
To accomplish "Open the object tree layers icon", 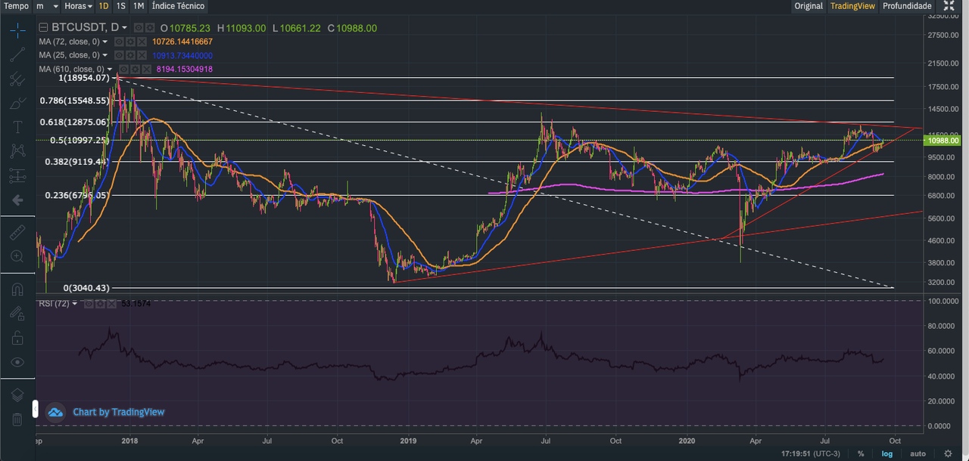I will pos(17,394).
